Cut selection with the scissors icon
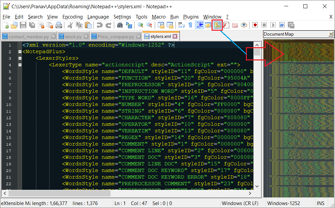This screenshot has width=335, height=208. 70,25
